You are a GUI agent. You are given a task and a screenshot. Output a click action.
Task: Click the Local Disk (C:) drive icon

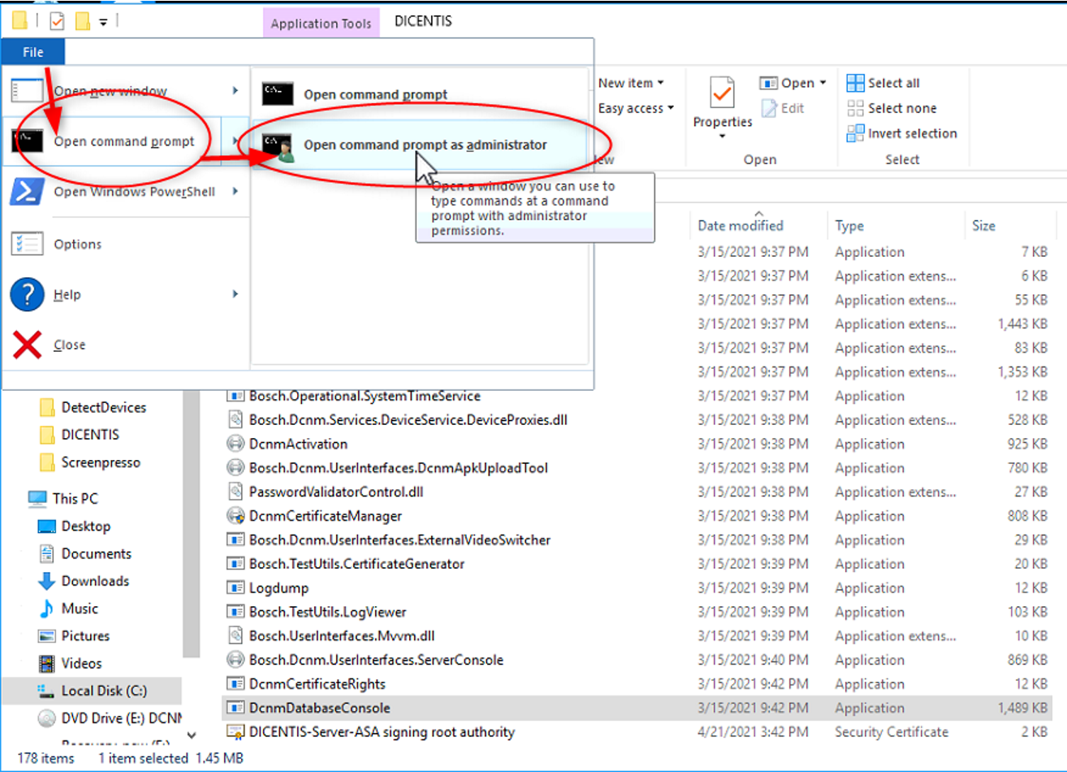coord(45,691)
